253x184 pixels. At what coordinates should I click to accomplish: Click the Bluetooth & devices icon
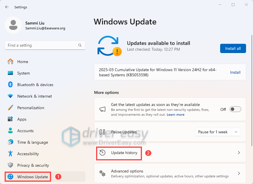click(10, 85)
